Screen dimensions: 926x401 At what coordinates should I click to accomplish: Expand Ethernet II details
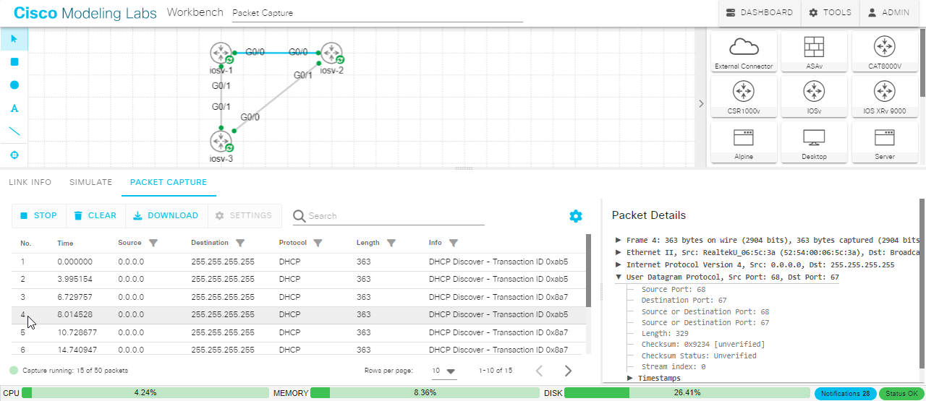click(619, 252)
